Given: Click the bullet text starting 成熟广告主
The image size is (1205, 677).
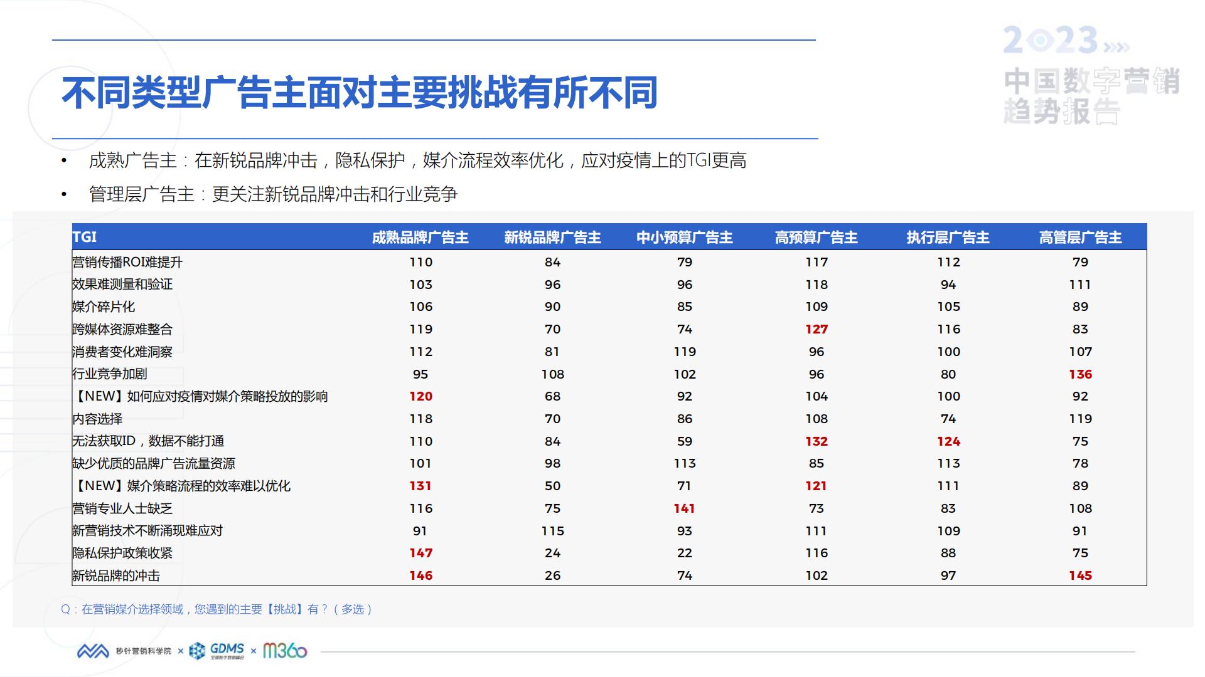Looking at the screenshot, I should pos(417,160).
